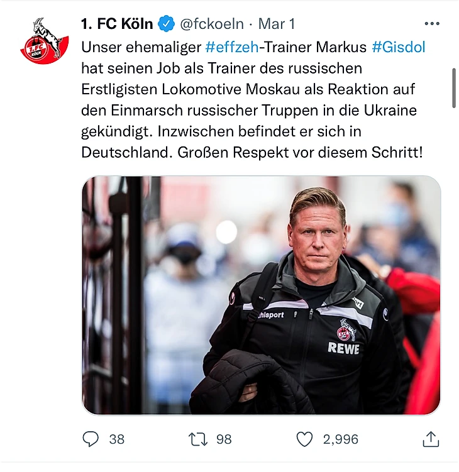Click the 2,996 likes count
The height and width of the screenshot is (472, 459).
(341, 439)
